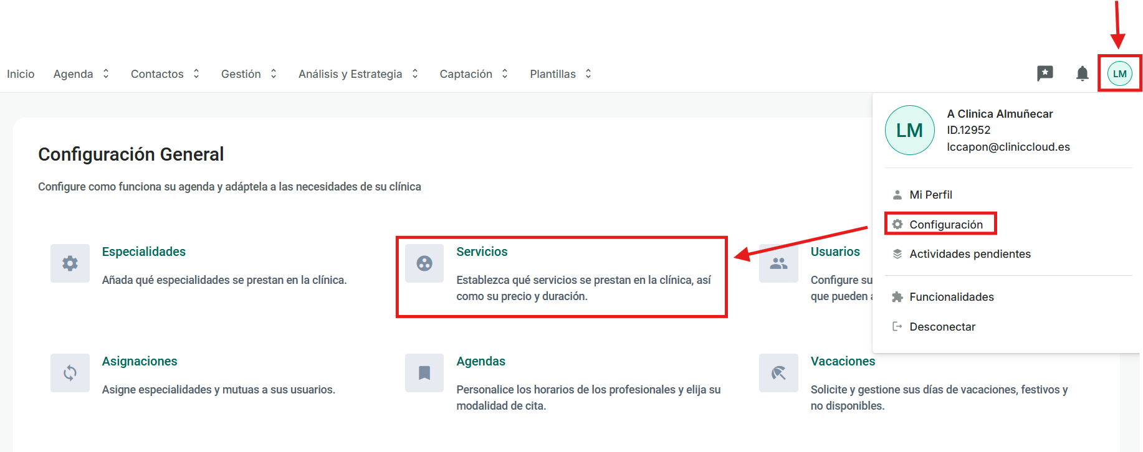1143x452 pixels.
Task: Open Mi Perfil from the user menu
Action: [x=930, y=195]
